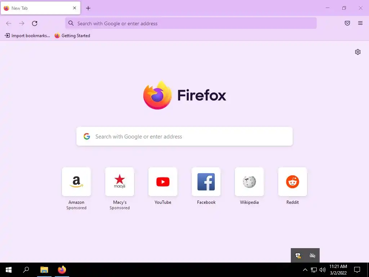Focus the address bar search field
The image size is (369, 277).
click(x=191, y=23)
